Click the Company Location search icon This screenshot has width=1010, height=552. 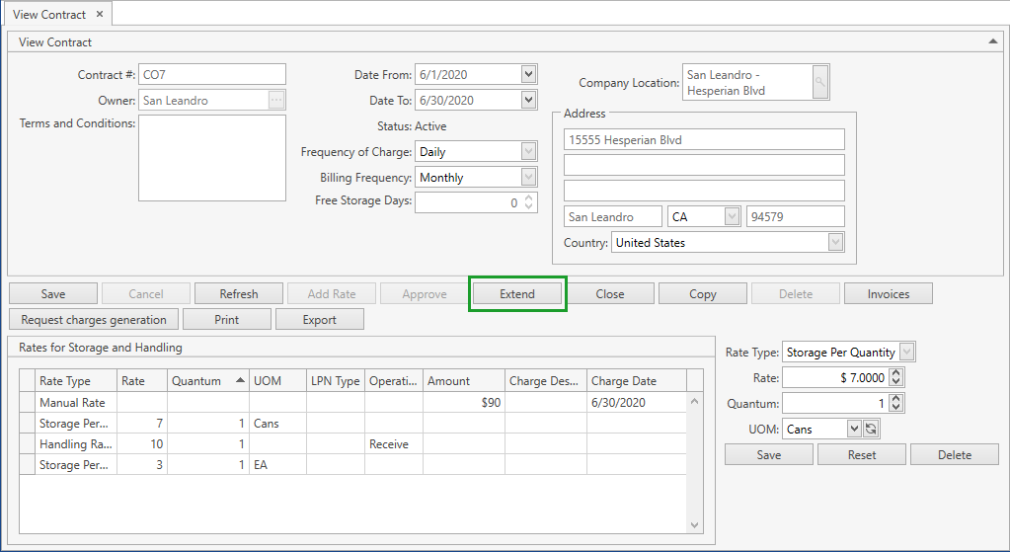820,83
